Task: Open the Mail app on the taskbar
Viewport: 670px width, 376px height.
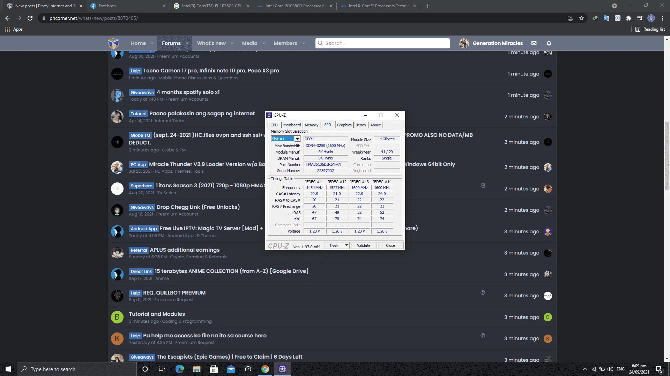Action: 231,369
